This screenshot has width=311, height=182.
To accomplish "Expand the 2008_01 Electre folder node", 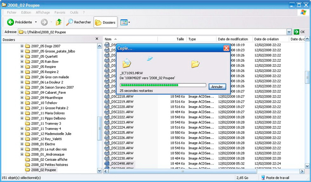I will click(22, 144).
